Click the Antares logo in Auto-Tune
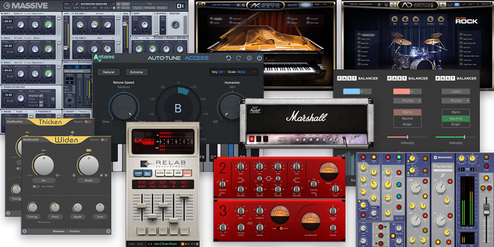 [x=104, y=57]
